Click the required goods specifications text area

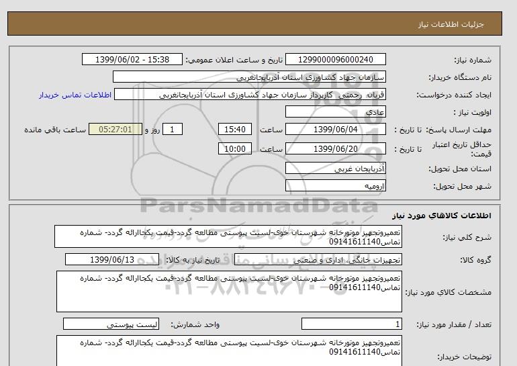pos(228,291)
